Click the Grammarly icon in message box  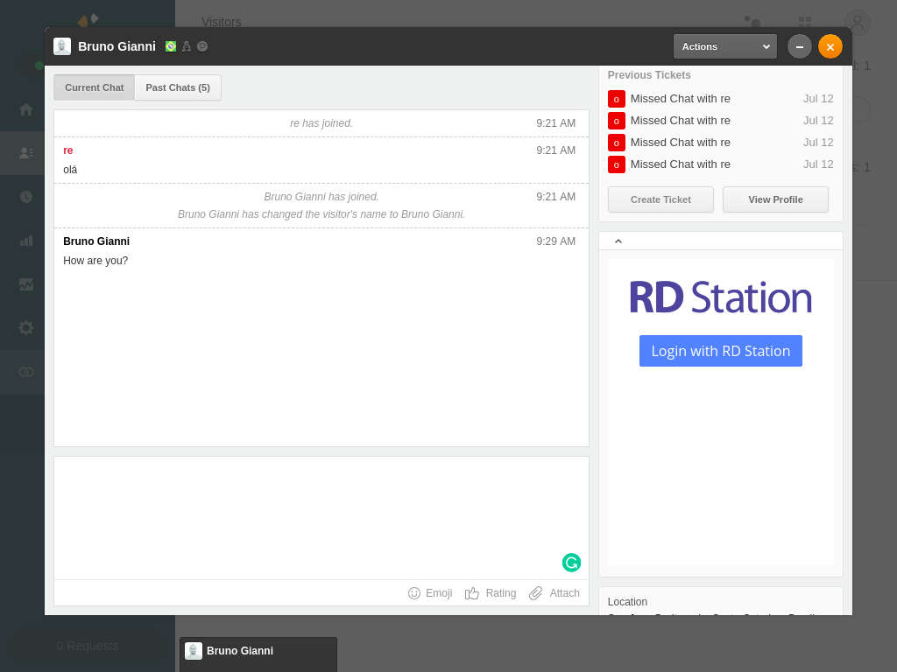[x=571, y=563]
